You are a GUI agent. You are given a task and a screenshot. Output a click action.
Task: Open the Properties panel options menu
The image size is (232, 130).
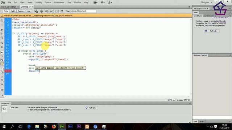[x=190, y=104]
